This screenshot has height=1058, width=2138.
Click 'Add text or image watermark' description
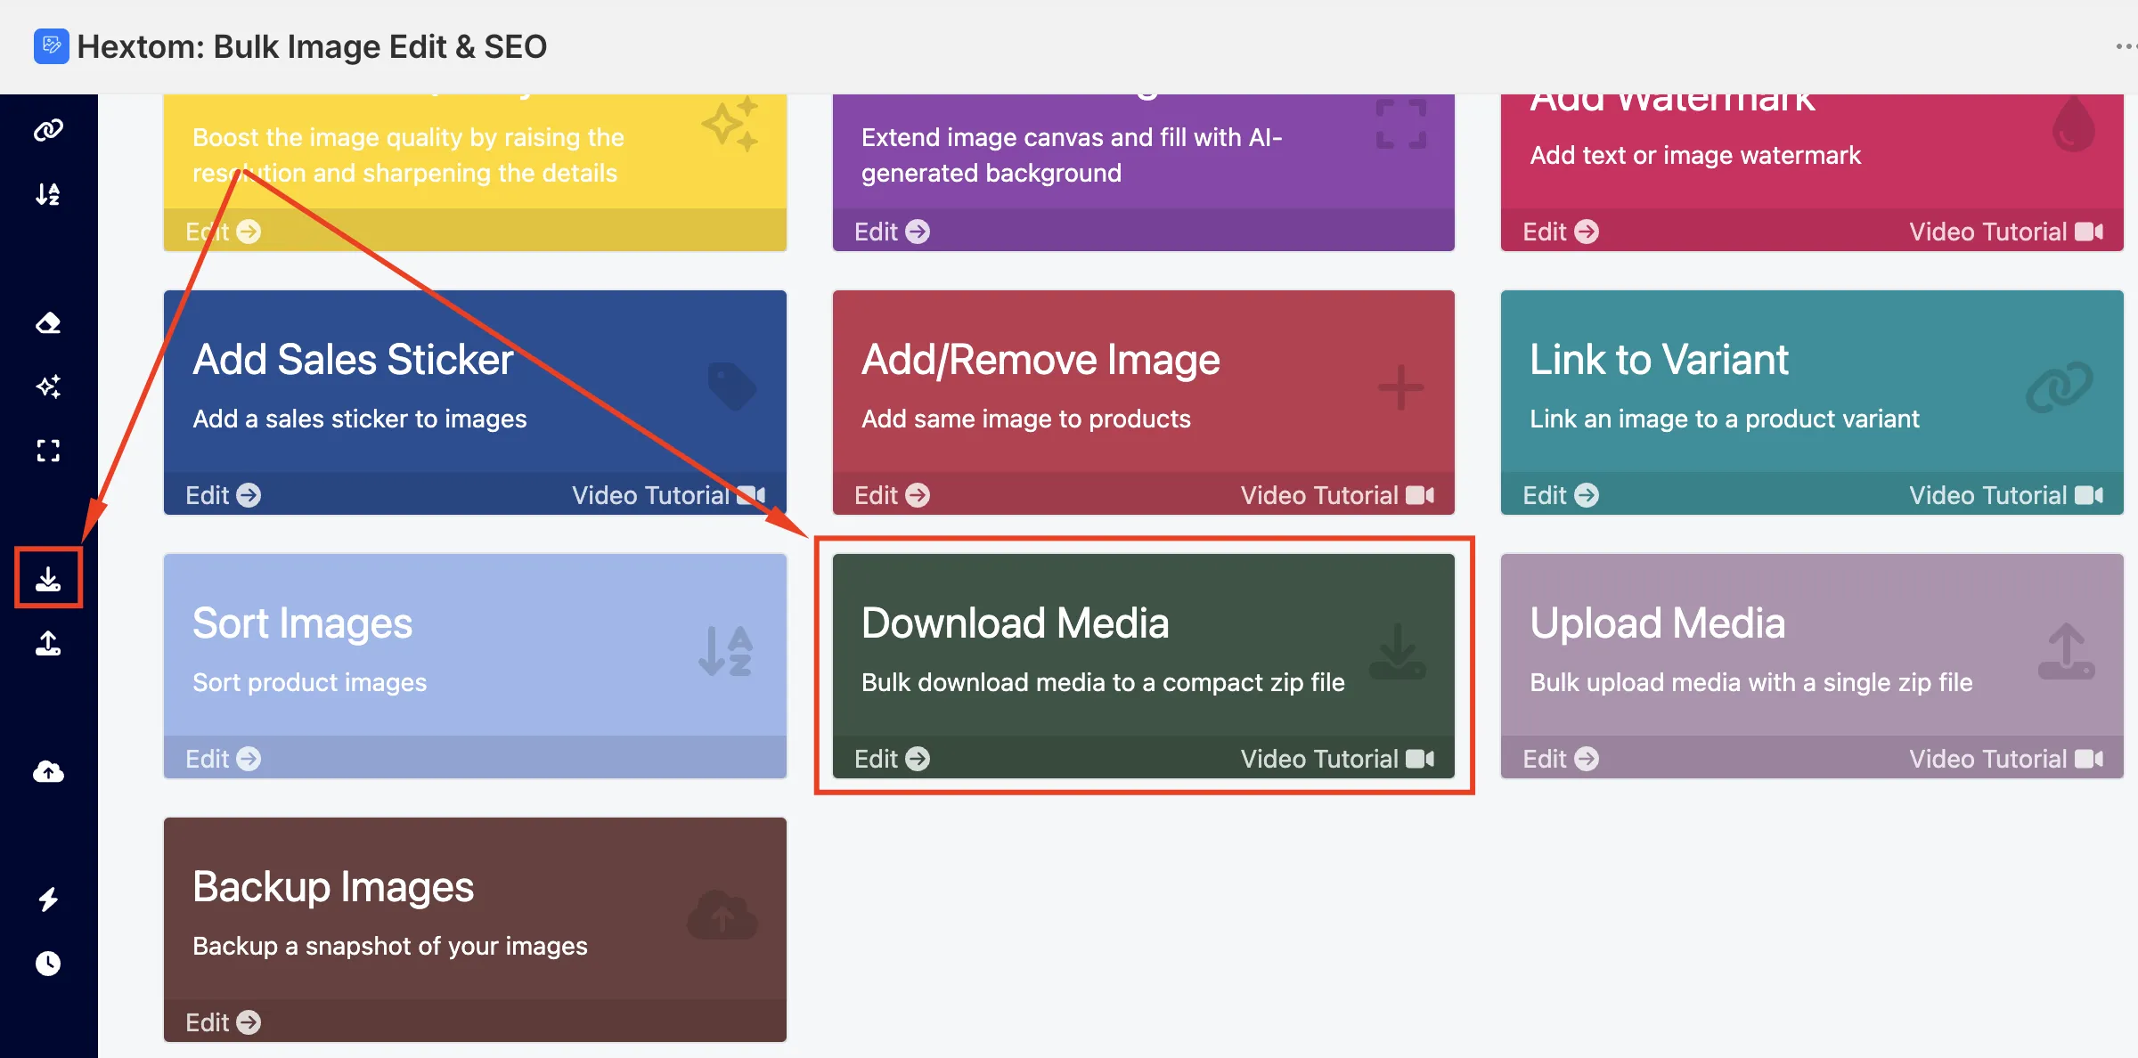(1695, 155)
